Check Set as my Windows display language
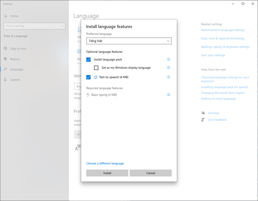258x201 pixels. pos(96,68)
